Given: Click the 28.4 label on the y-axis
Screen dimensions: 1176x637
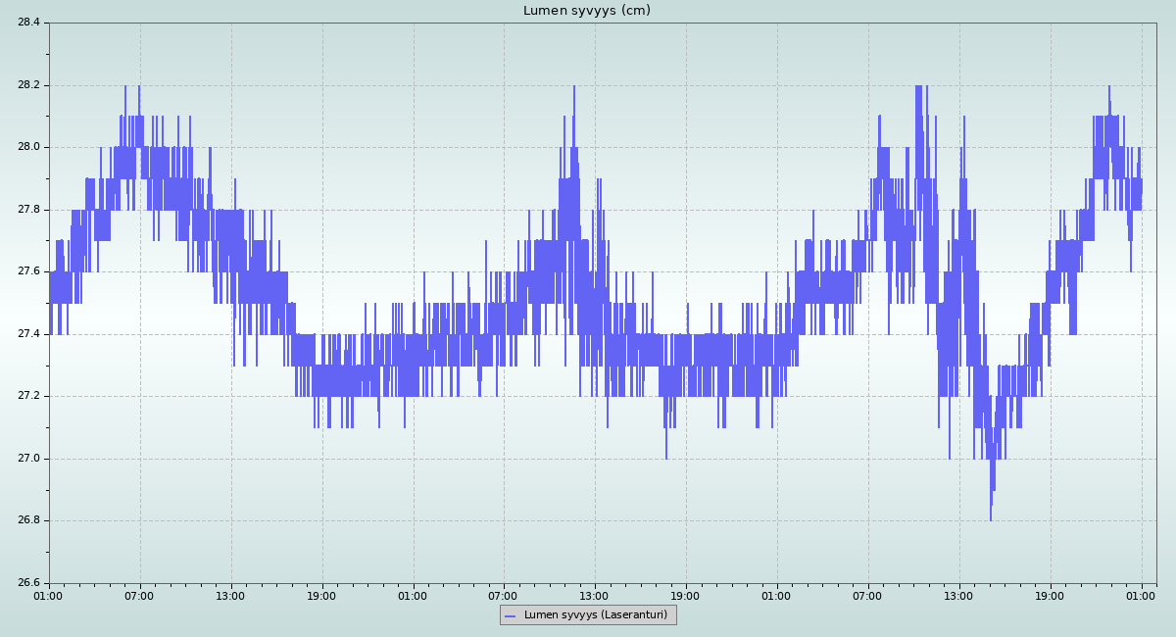Looking at the screenshot, I should 28,23.
